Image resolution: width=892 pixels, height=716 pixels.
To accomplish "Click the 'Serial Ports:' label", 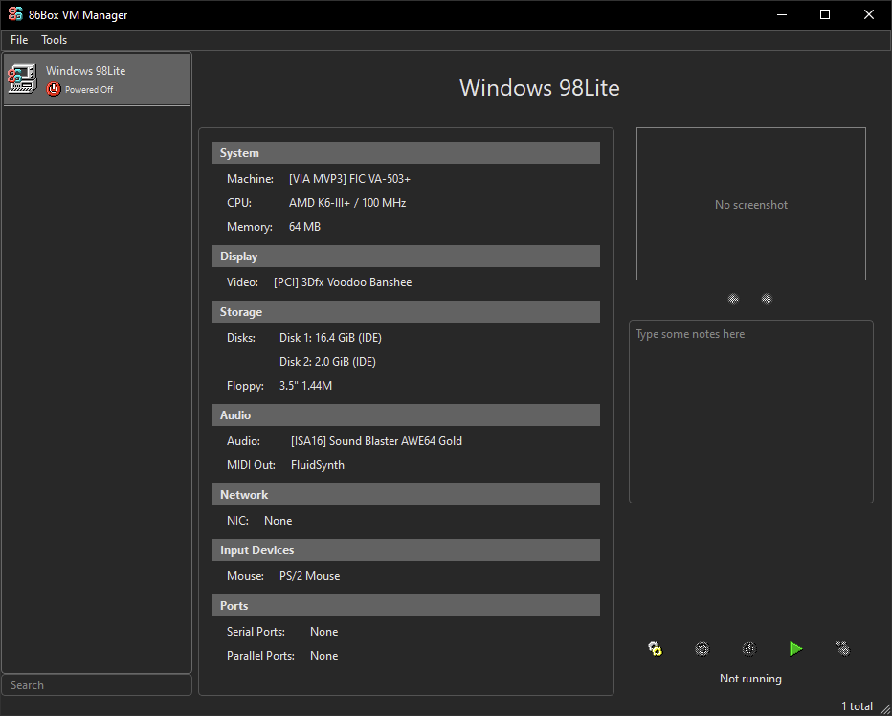I will 256,631.
